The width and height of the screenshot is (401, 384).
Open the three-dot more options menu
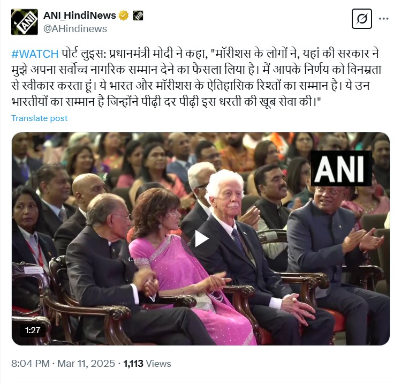tap(384, 19)
